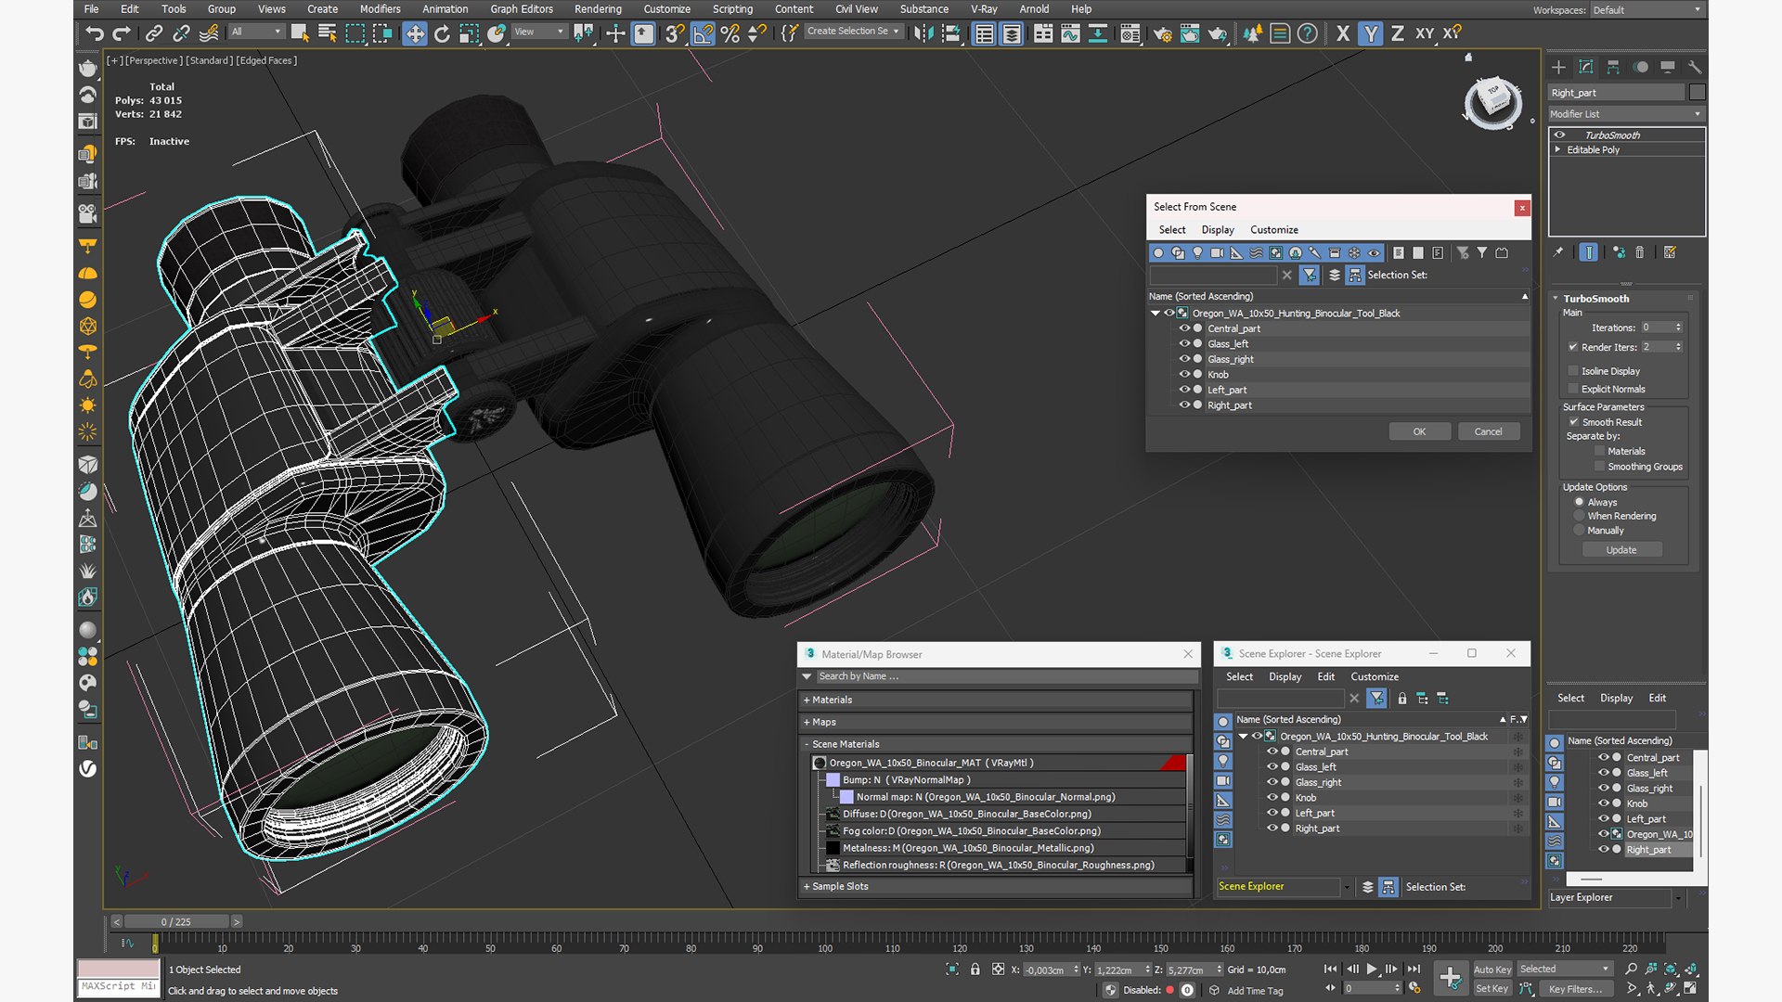This screenshot has height=1002, width=1782.
Task: Activate the Select and Move tool
Action: 414,34
